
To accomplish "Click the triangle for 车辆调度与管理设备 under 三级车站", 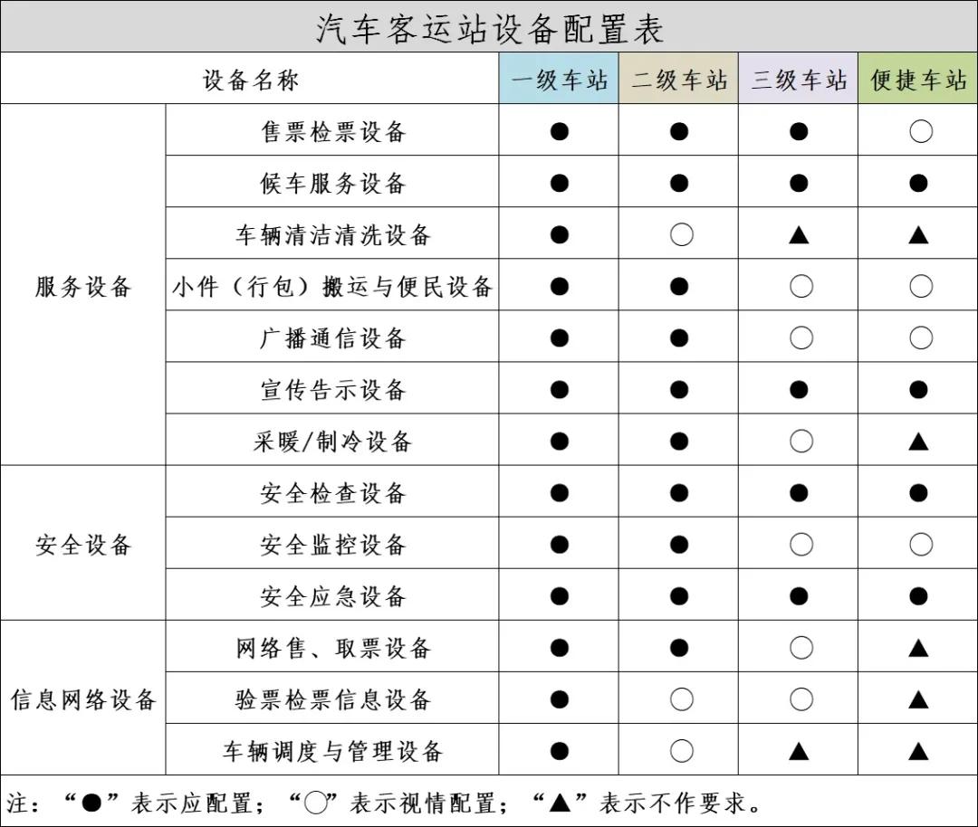I will [x=799, y=751].
